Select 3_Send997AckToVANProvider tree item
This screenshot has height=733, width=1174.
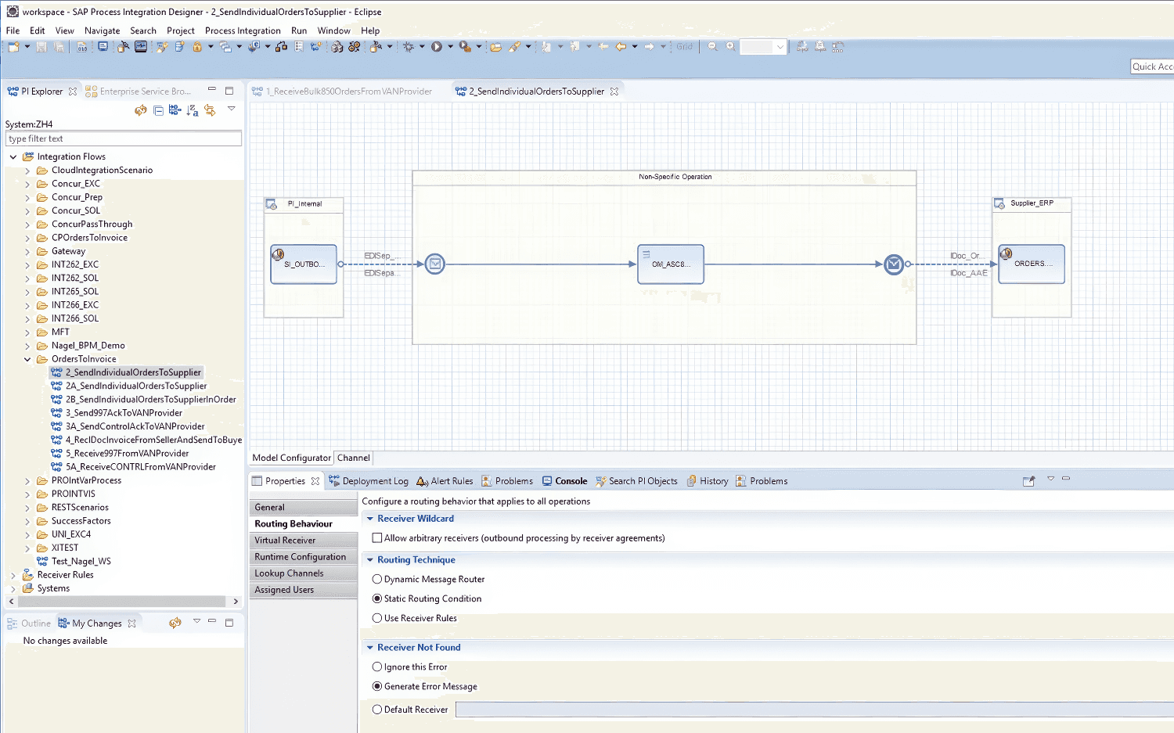click(x=124, y=413)
